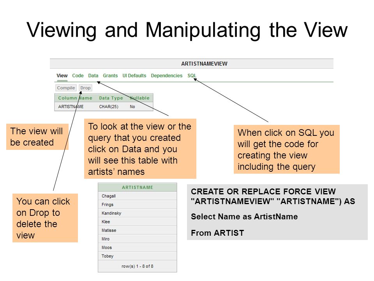Image resolution: width=374 pixels, height=281 pixels.
Task: Click the ARTISTNAME header of data table
Action: coord(138,187)
